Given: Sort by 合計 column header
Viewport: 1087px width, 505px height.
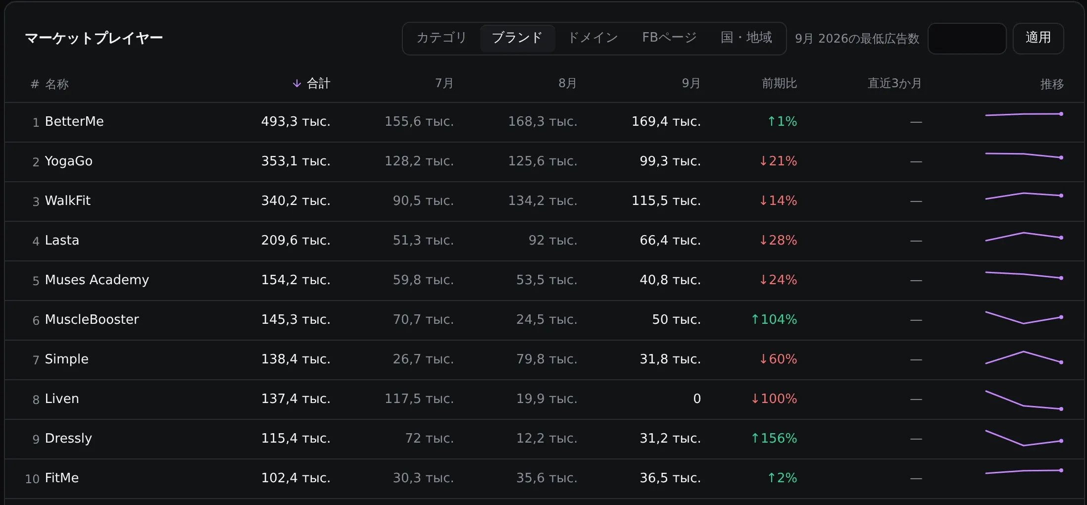Looking at the screenshot, I should (318, 84).
